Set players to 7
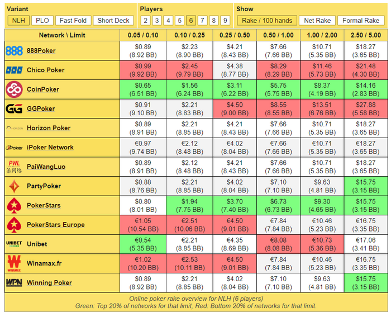 click(202, 21)
